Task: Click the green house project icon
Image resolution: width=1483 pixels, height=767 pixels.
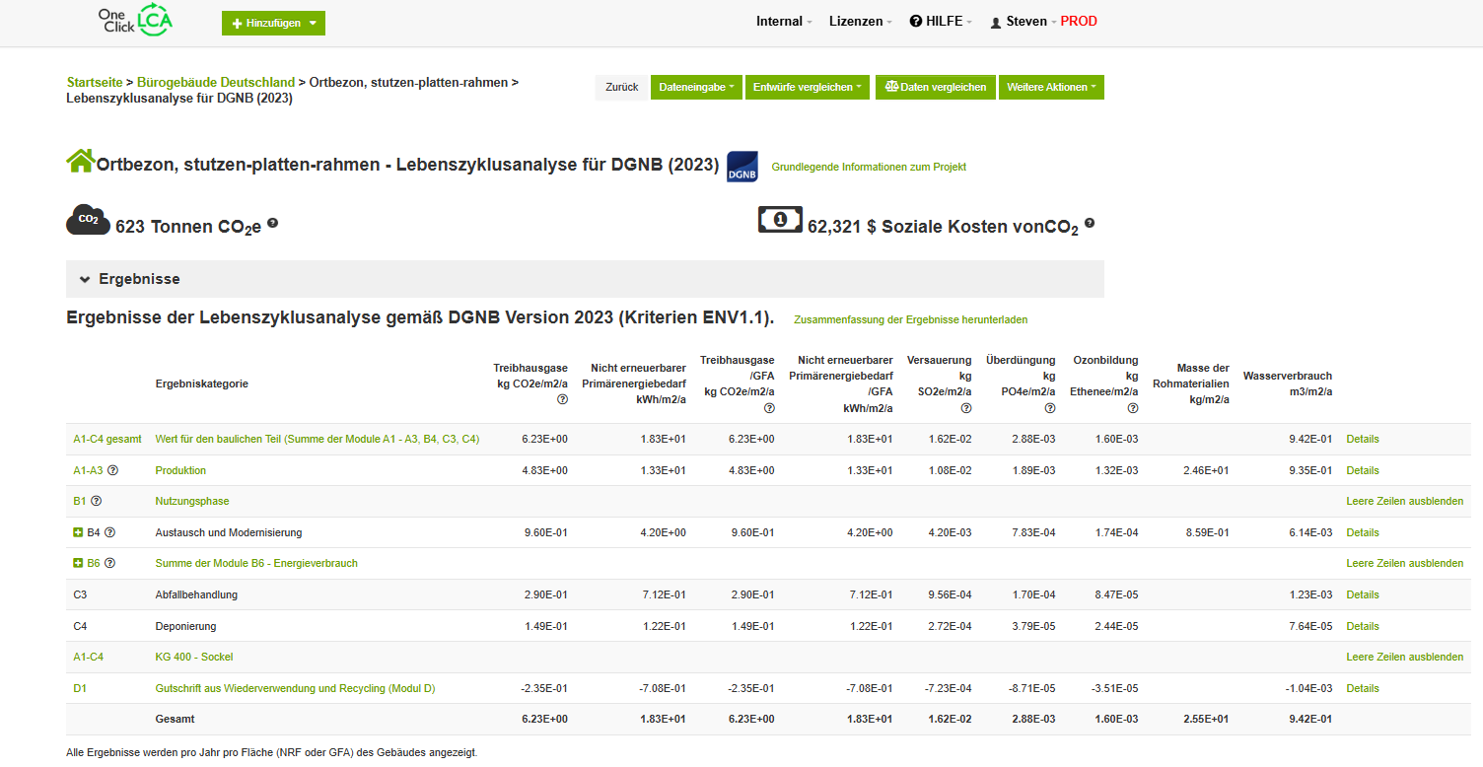Action: pyautogui.click(x=80, y=162)
